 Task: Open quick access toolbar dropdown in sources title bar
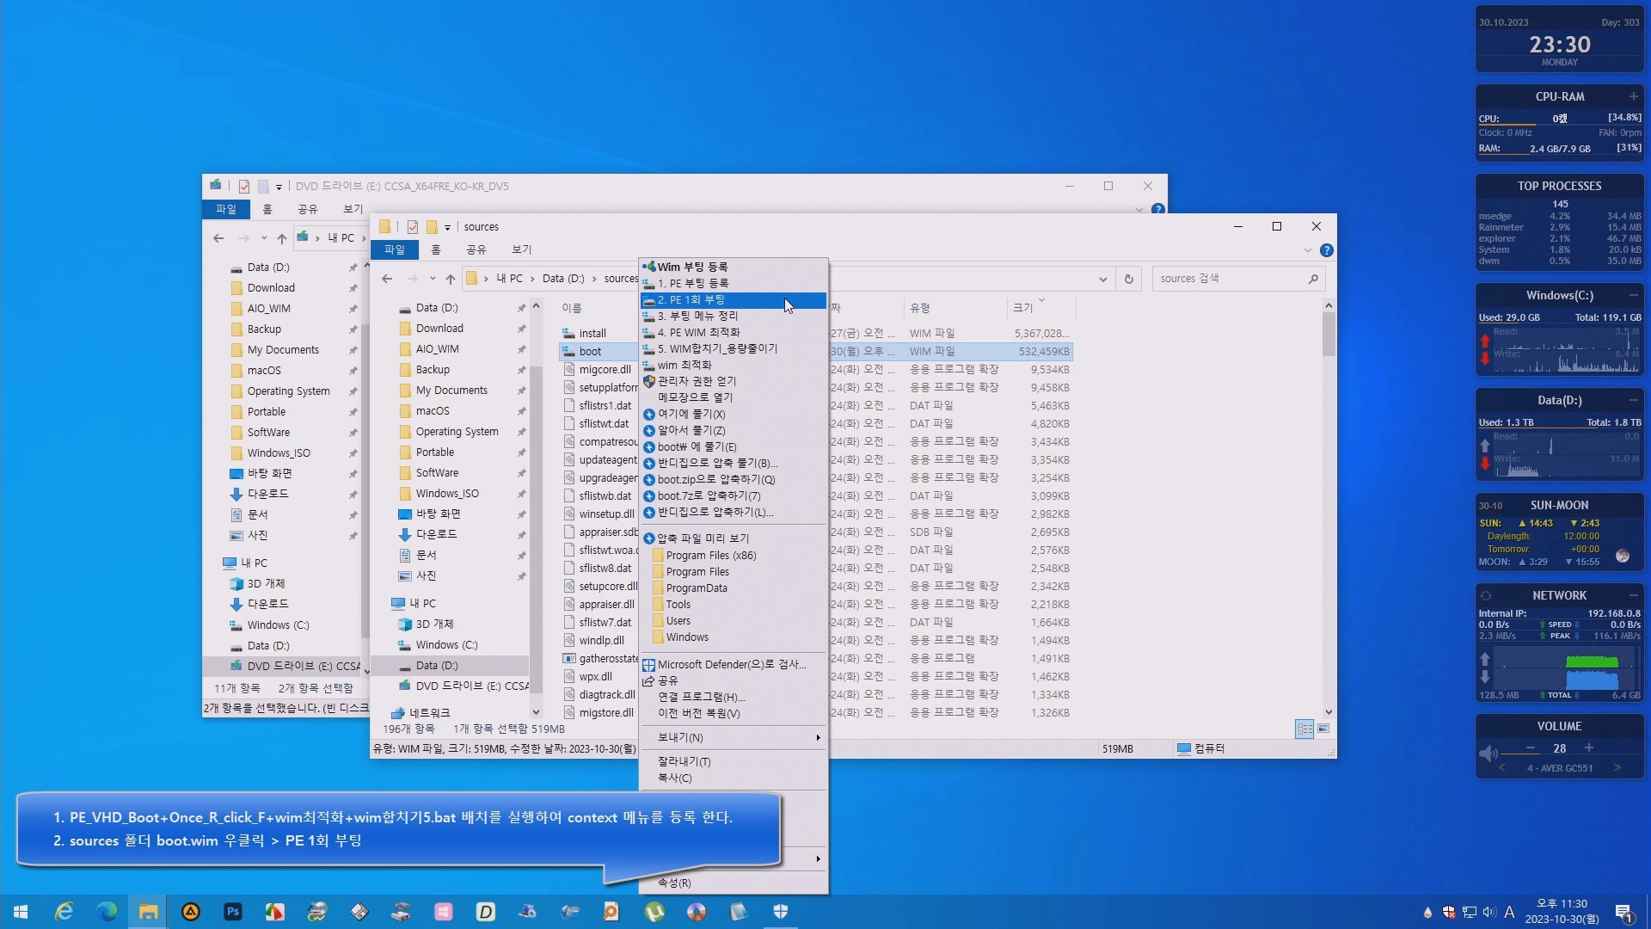[x=447, y=227]
